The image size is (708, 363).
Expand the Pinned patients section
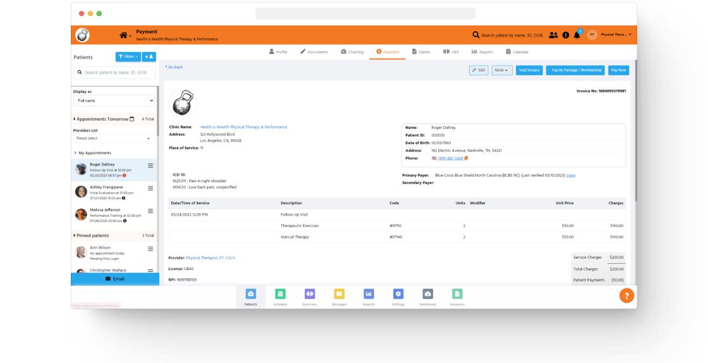click(x=91, y=236)
